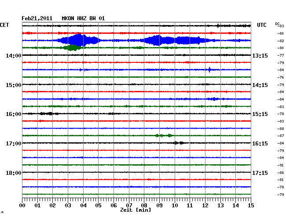286x217 pixels.
Task: Select the 16:00 CET time label
Action: point(14,114)
